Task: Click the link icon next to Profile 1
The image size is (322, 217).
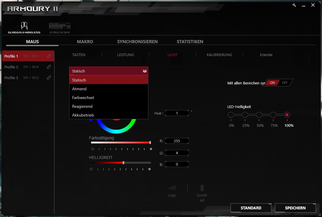Action: [x=50, y=56]
